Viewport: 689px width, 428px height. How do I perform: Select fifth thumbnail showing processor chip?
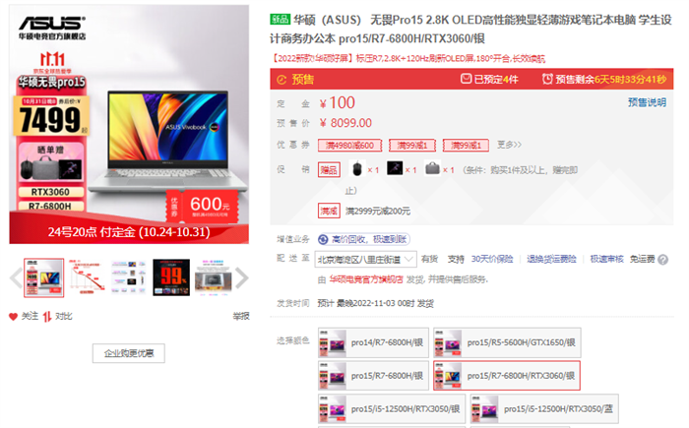214,277
